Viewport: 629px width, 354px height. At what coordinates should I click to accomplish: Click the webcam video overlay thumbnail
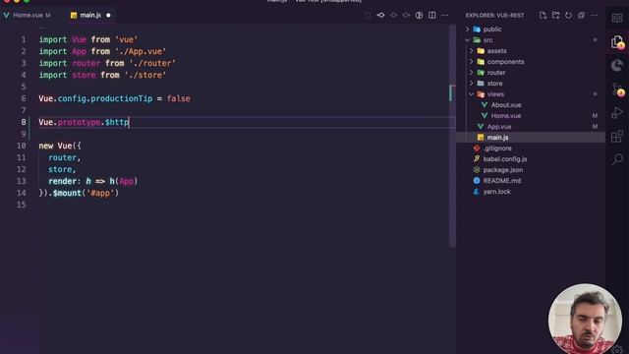(585, 319)
